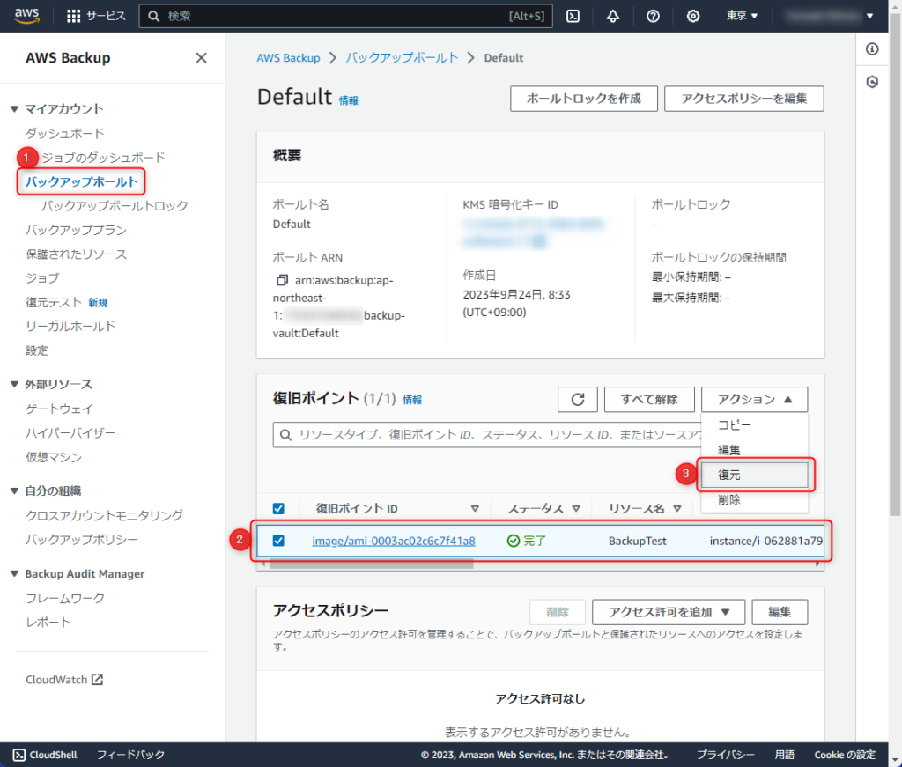The width and height of the screenshot is (902, 767).
Task: Open 設定 in sidebar
Action: point(37,350)
